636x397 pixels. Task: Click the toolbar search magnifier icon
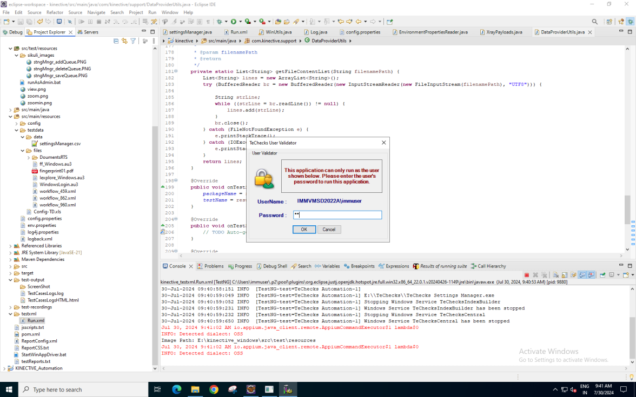click(595, 22)
